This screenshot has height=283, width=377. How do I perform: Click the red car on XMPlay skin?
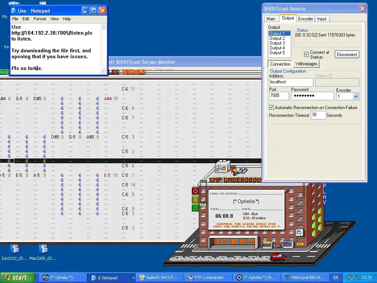point(278,257)
